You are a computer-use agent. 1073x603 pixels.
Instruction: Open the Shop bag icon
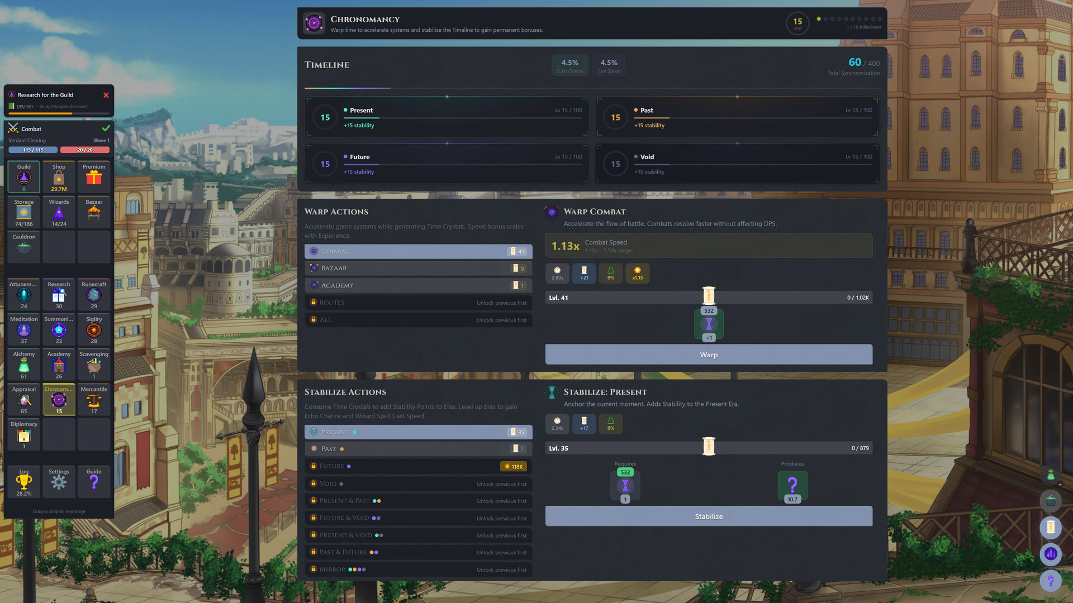pos(59,178)
